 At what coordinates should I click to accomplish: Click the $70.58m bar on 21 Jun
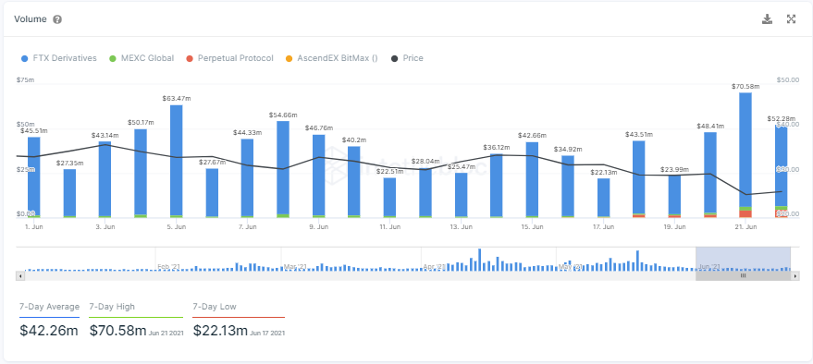(x=745, y=155)
